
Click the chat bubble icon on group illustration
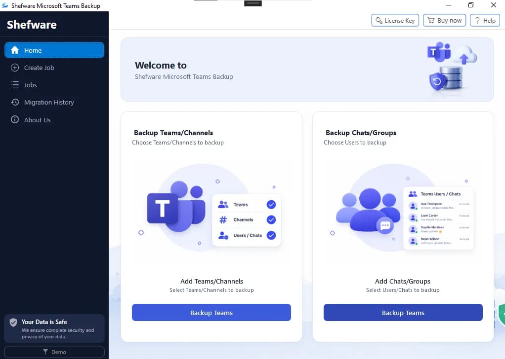385,226
